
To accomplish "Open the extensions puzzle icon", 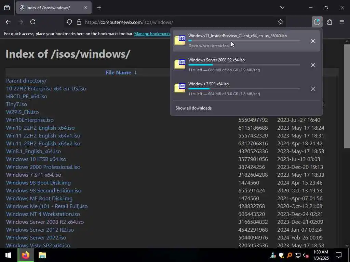I will click(330, 22).
